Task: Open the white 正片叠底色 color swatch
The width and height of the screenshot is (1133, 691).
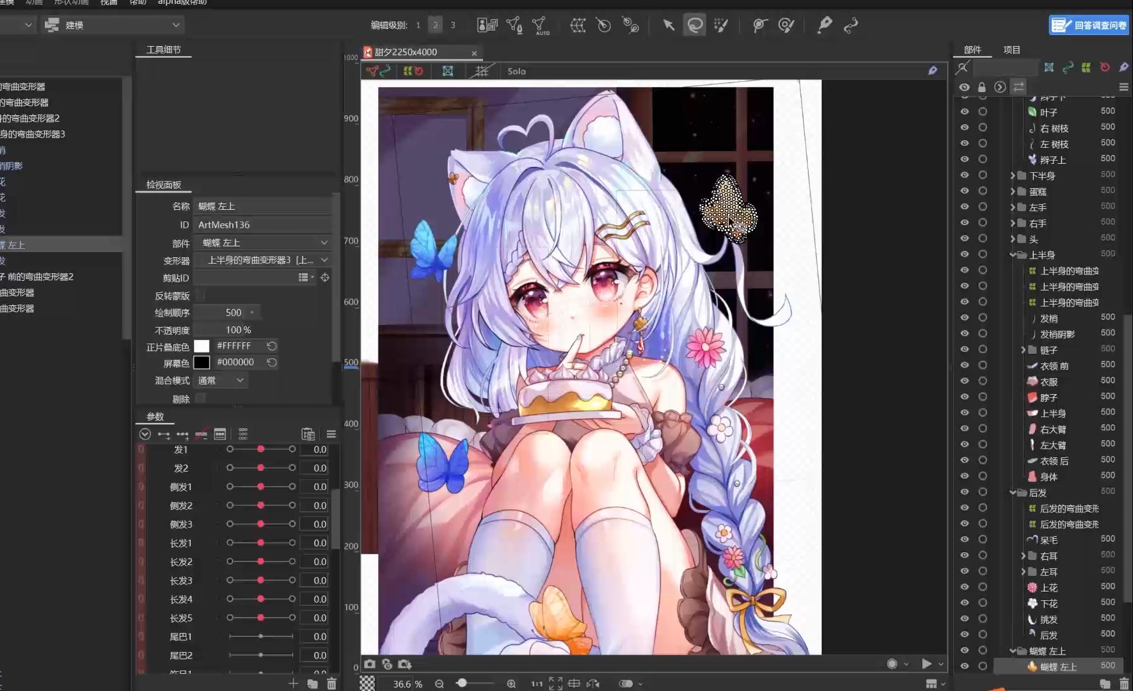Action: click(x=202, y=345)
